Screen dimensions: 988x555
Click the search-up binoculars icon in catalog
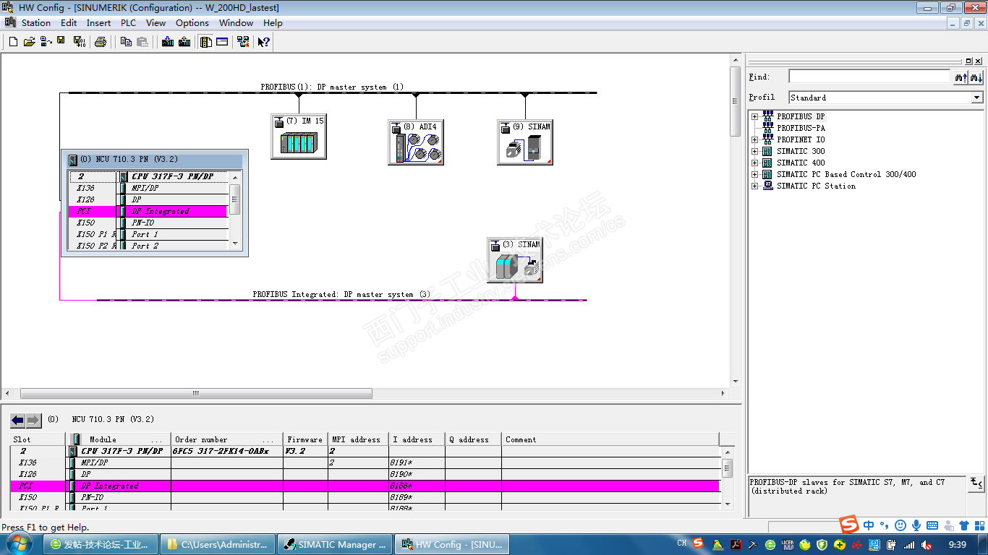(x=961, y=77)
